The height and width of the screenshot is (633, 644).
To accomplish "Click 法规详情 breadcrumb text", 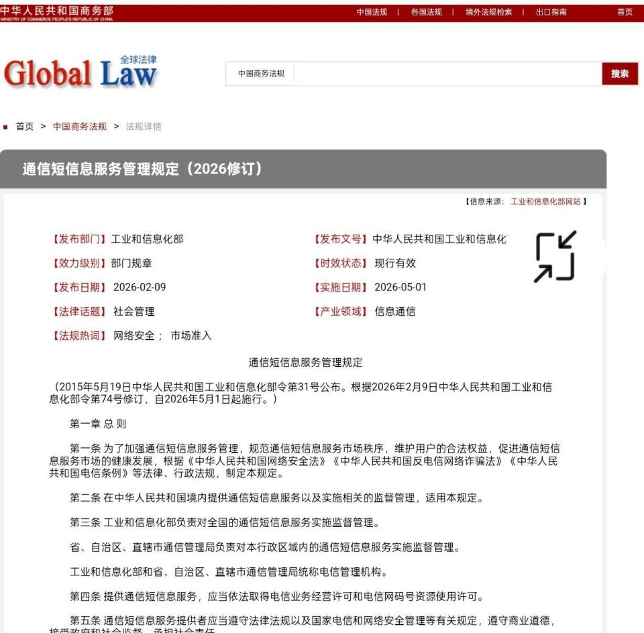I will (144, 127).
